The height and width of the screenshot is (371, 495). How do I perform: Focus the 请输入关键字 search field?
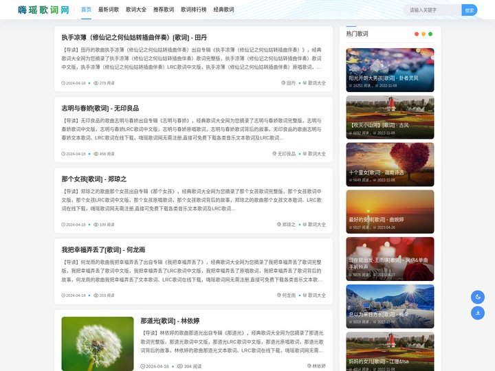(432, 10)
